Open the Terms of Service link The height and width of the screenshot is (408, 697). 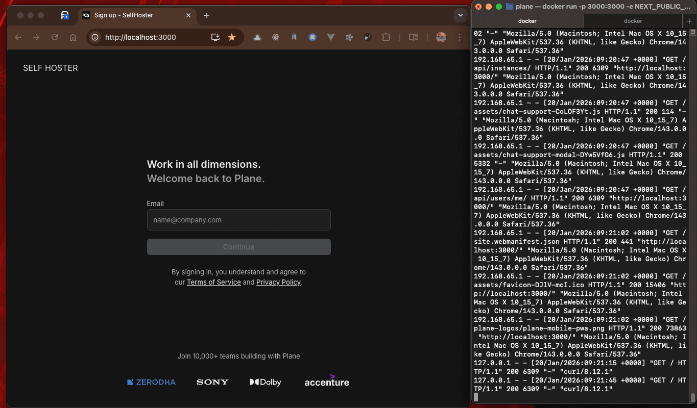click(214, 282)
